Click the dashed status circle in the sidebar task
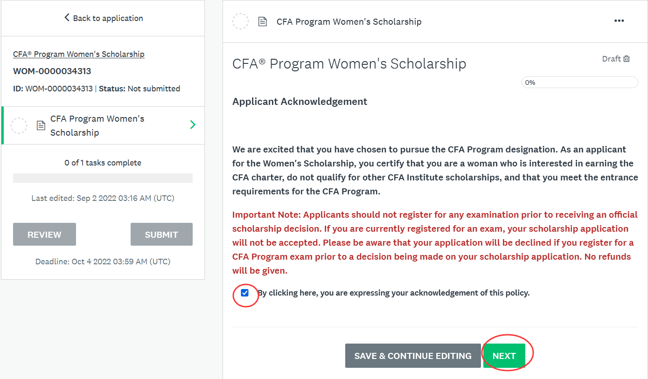The width and height of the screenshot is (648, 379). click(19, 125)
